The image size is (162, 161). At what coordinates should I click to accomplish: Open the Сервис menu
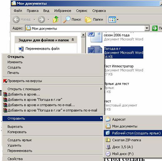(x=81, y=11)
